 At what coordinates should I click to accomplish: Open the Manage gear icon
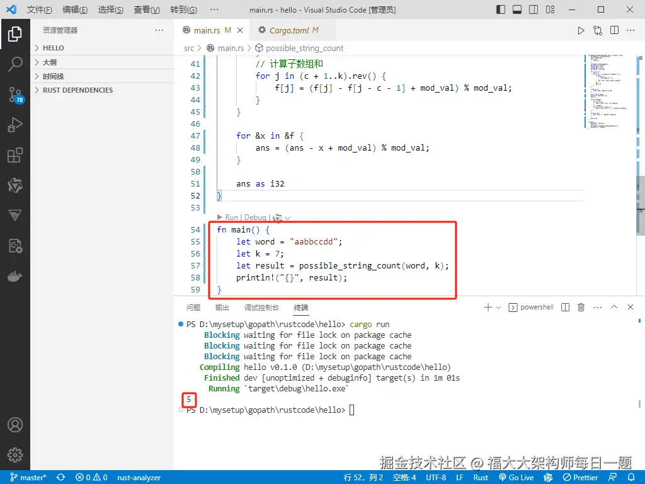pyautogui.click(x=15, y=455)
